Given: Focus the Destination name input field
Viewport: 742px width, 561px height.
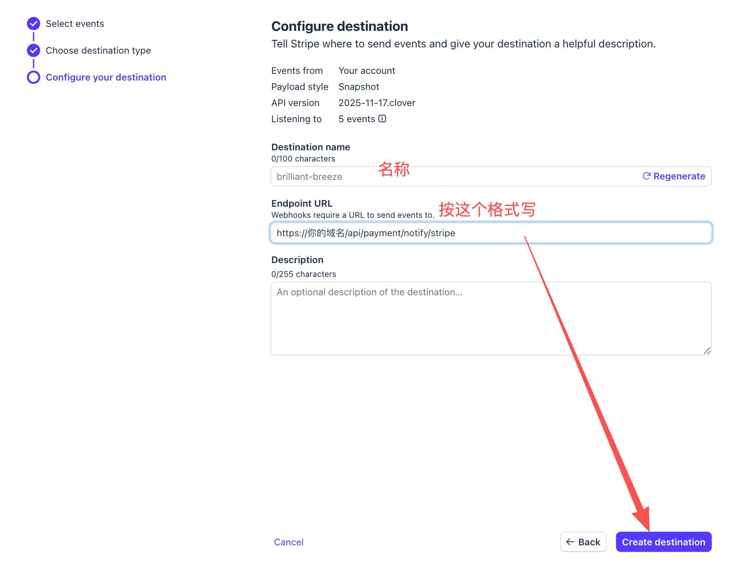Looking at the screenshot, I should tap(448, 177).
